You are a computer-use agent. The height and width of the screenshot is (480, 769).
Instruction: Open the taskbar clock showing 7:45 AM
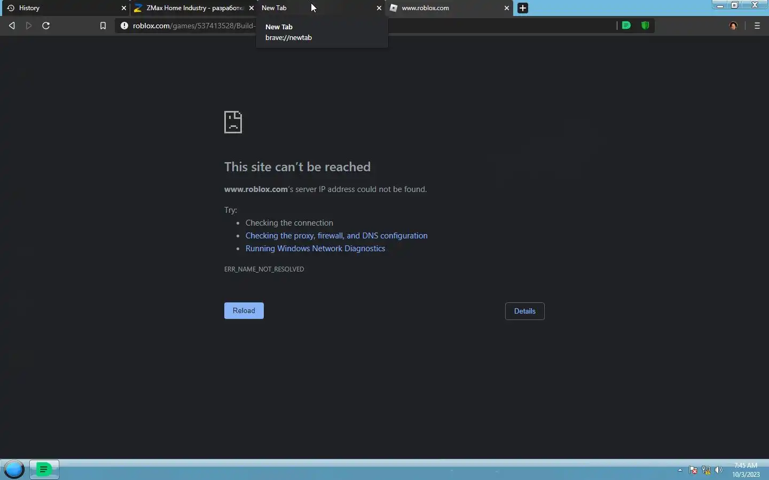(x=746, y=470)
